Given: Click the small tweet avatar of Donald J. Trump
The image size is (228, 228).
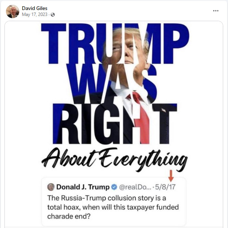Looking at the screenshot, I should pyautogui.click(x=51, y=187).
